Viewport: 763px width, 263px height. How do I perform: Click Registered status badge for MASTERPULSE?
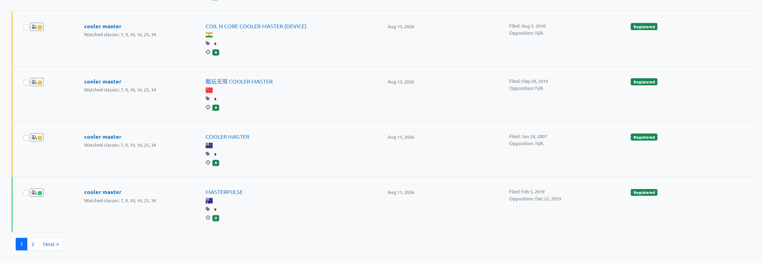pyautogui.click(x=644, y=192)
